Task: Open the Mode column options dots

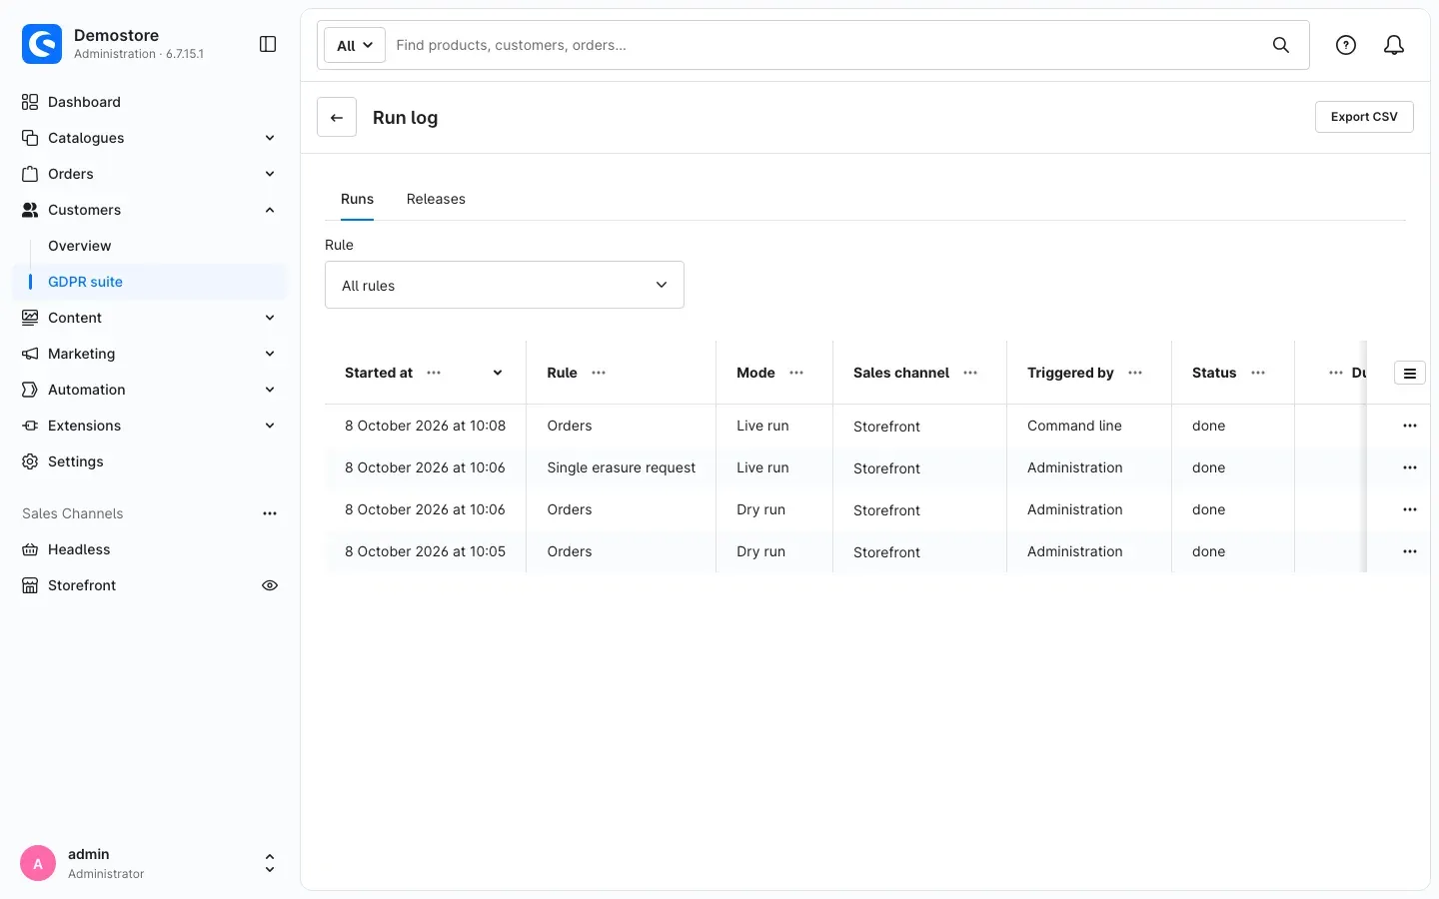Action: click(x=796, y=373)
